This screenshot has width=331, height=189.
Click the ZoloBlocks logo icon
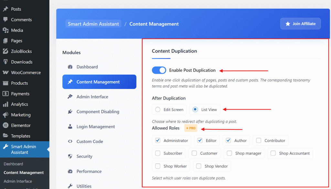(x=5, y=51)
